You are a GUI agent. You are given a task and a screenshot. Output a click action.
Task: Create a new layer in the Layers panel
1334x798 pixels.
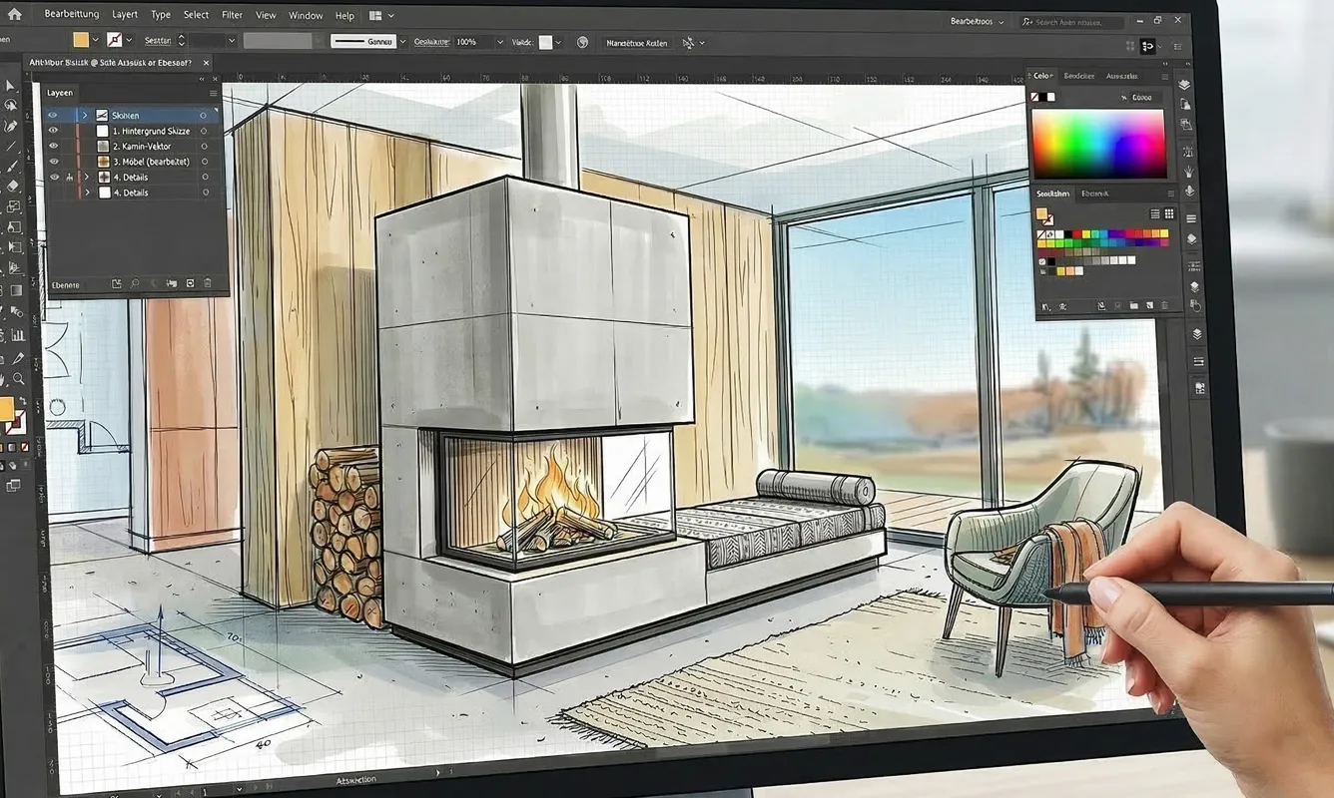189,282
